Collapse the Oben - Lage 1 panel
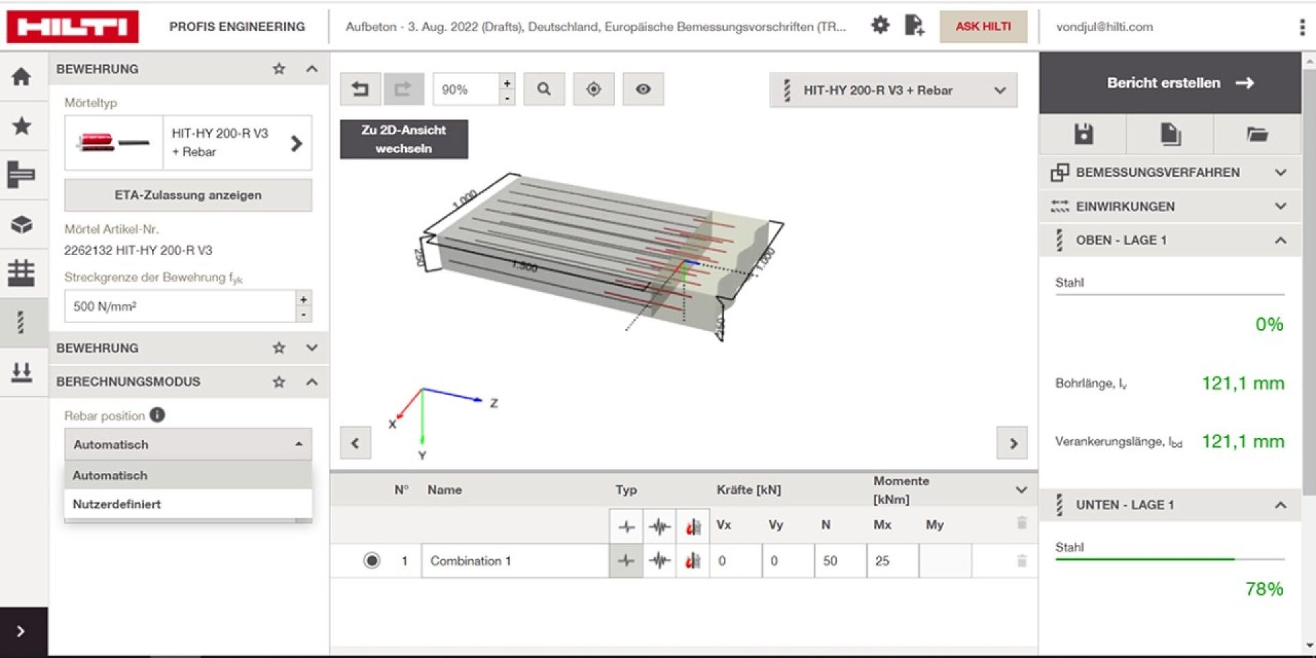 point(1280,240)
